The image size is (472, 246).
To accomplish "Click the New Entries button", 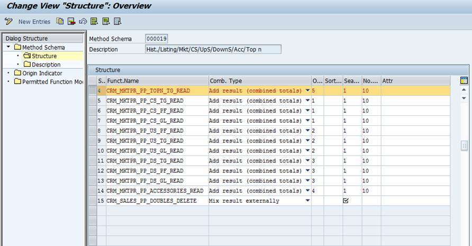I will [x=34, y=22].
